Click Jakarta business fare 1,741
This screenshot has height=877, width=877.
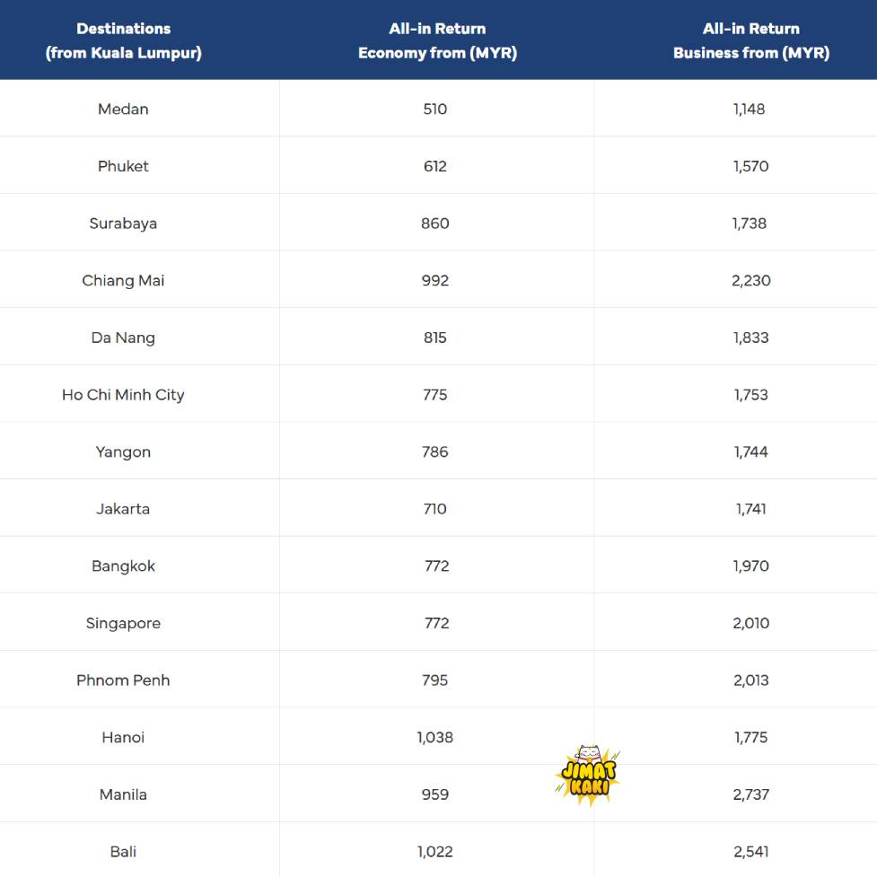[750, 509]
